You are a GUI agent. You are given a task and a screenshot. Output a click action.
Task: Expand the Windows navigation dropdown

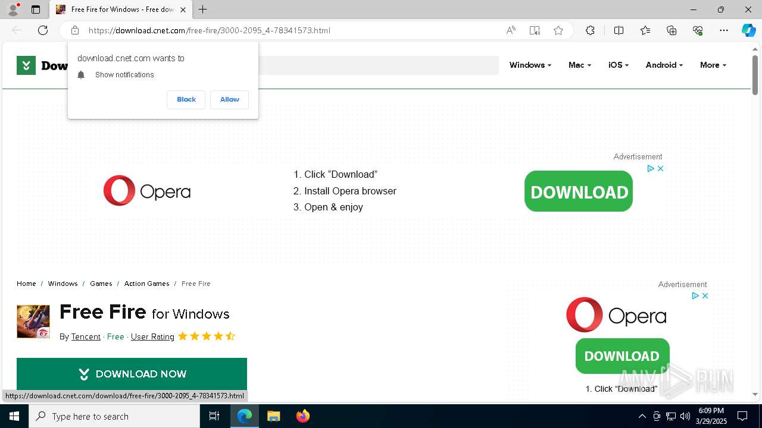(x=530, y=65)
